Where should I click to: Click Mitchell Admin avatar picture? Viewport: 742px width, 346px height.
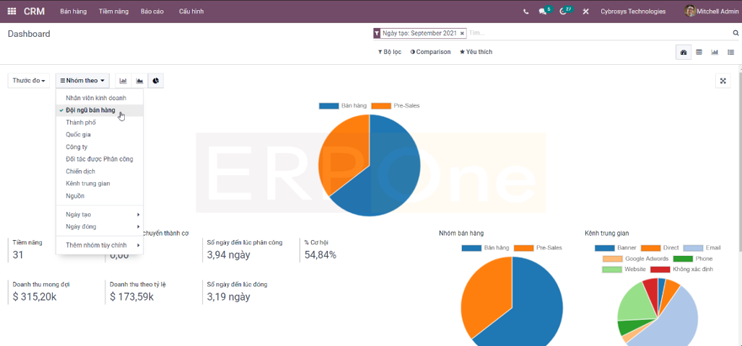click(690, 11)
